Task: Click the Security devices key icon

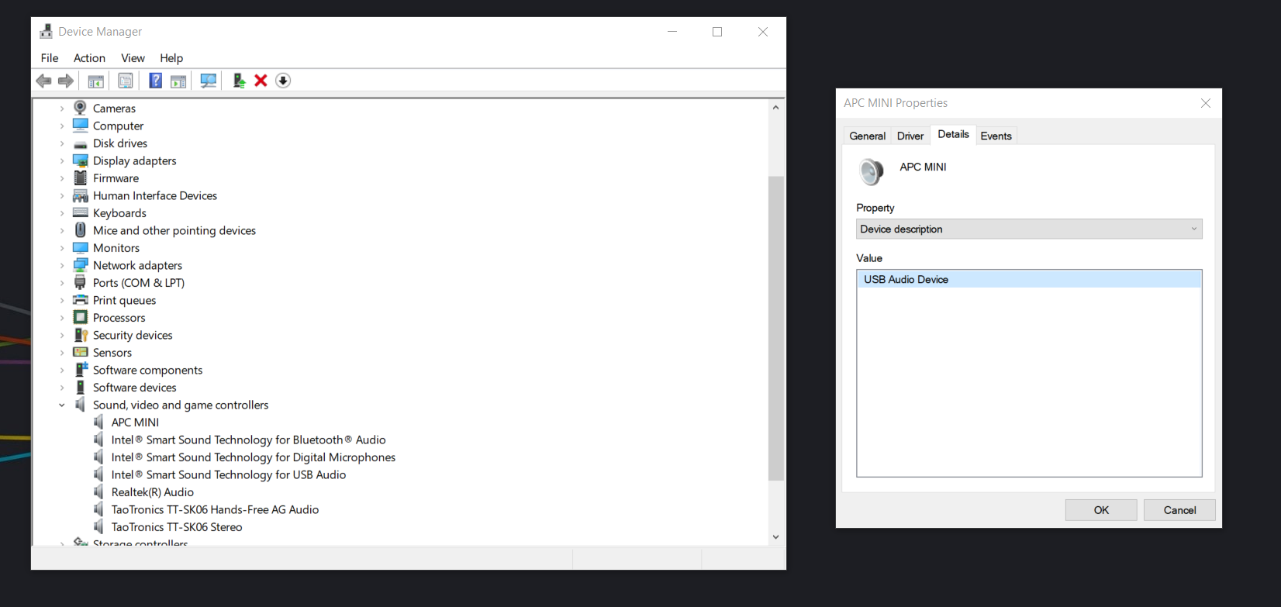Action: point(81,335)
